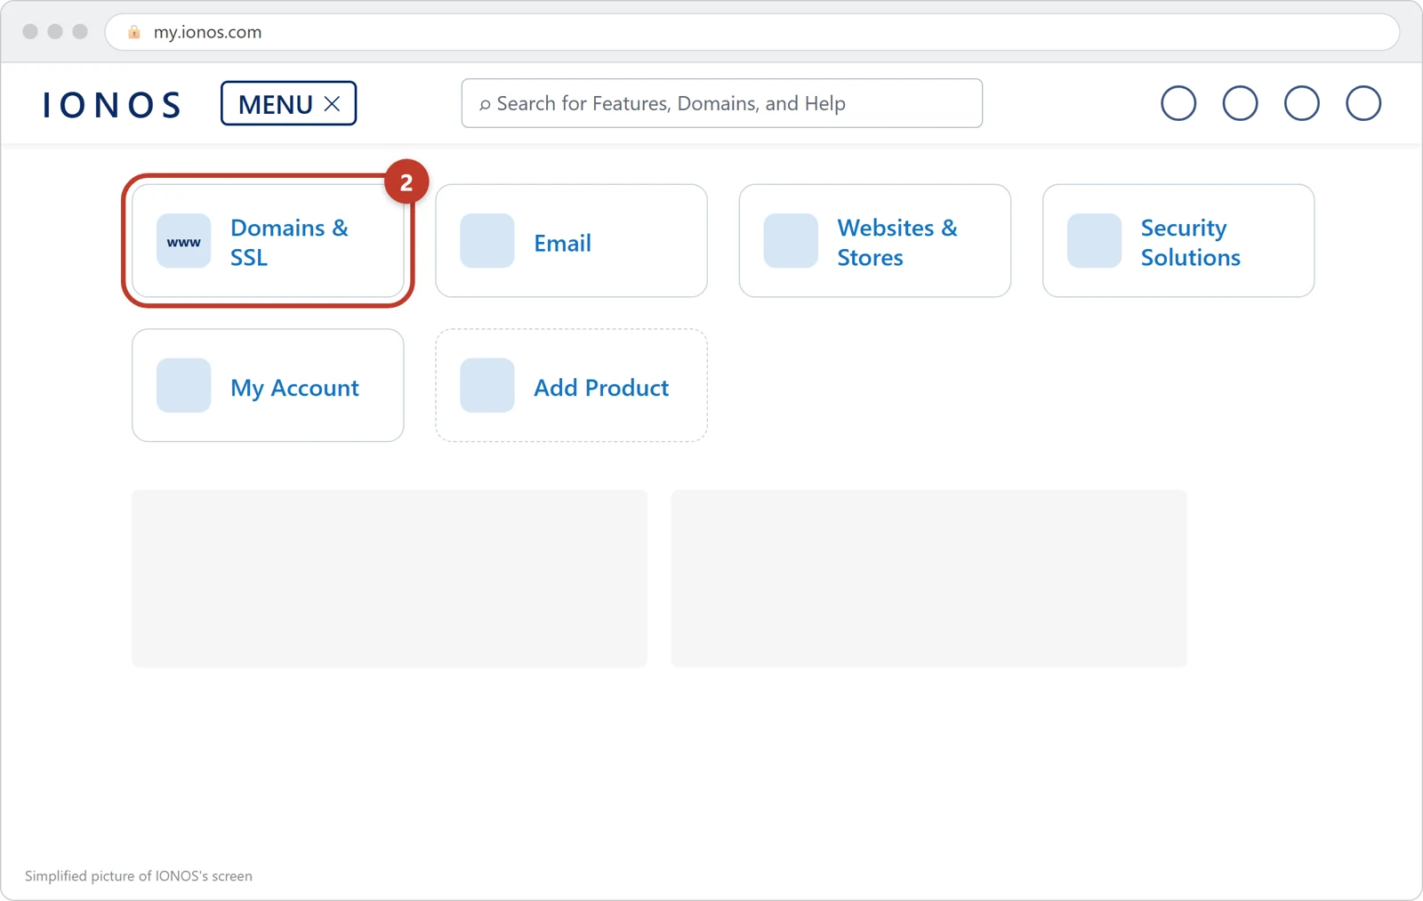
Task: Click the leftmost of the four header circle icons
Action: [1178, 103]
